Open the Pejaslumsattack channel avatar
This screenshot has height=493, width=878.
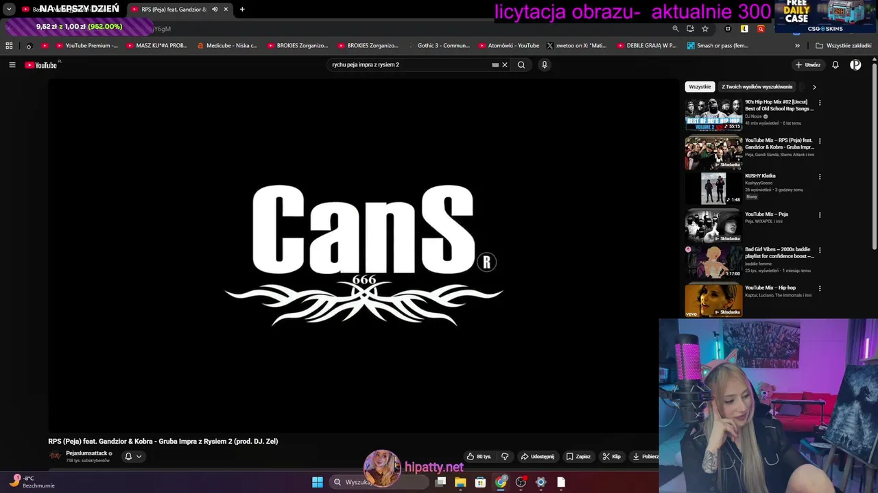(x=55, y=456)
